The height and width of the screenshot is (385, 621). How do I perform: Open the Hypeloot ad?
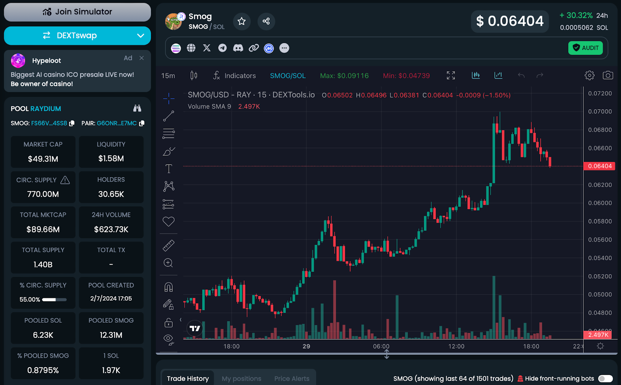tap(78, 71)
